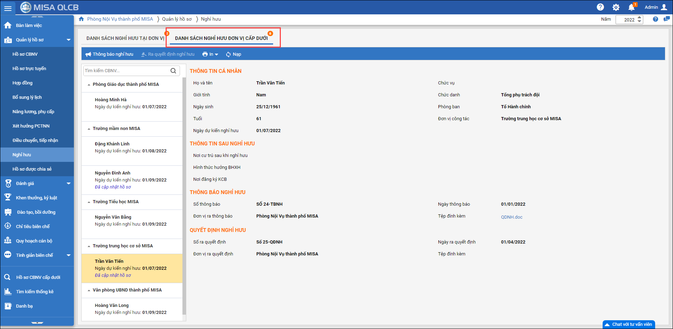
Task: Expand the Đánh giá sidebar menu
Action: (x=68, y=184)
